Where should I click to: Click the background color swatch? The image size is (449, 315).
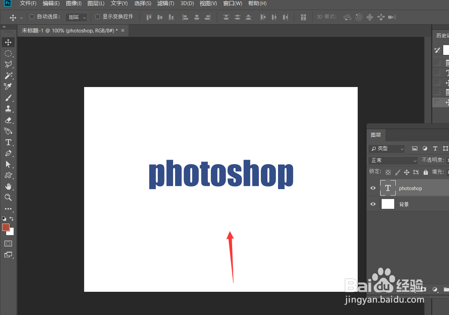click(x=11, y=233)
